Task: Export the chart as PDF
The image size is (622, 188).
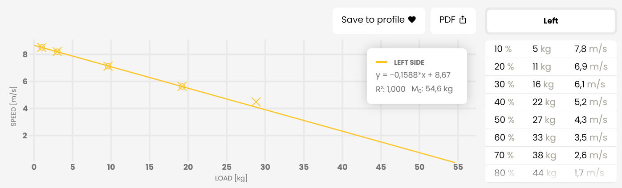Action: coord(453,20)
